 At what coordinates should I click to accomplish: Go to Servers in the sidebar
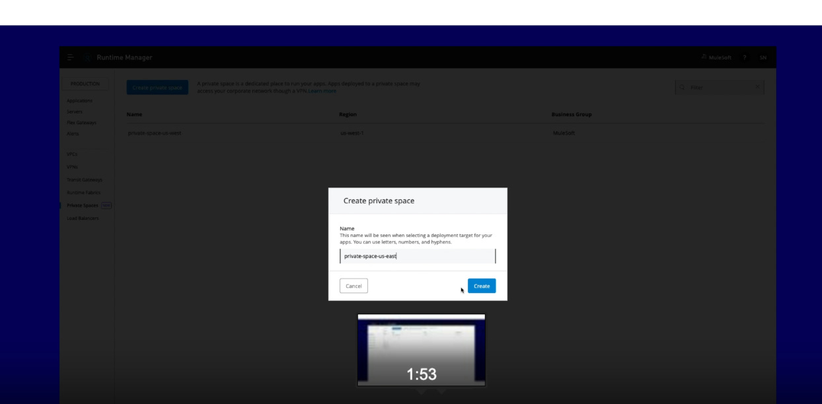(75, 112)
